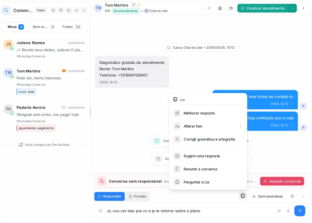
Task: Expand the composer chevron down
Action: click(303, 196)
